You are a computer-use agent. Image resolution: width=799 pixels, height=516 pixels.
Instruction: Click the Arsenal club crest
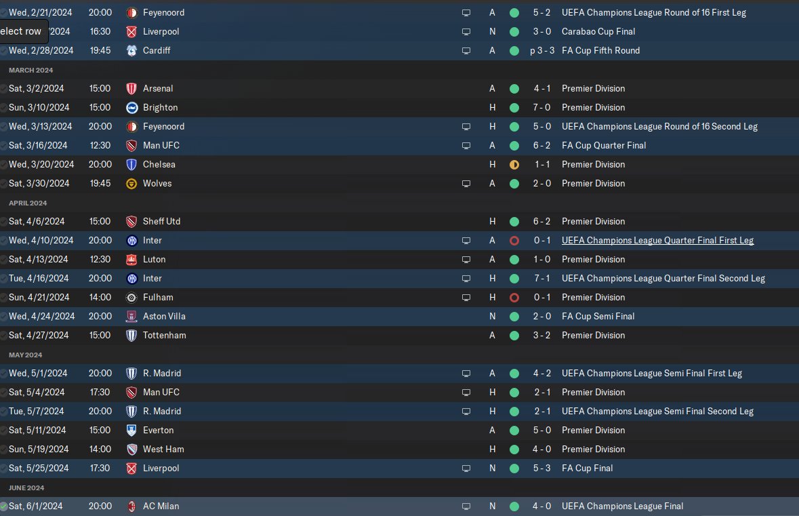coord(131,88)
